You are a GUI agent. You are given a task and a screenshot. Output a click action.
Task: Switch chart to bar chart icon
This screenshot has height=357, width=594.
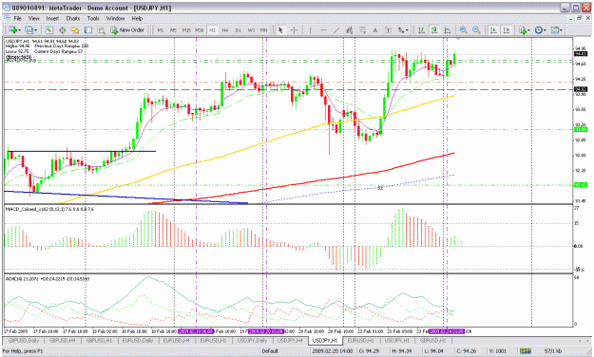click(x=421, y=29)
